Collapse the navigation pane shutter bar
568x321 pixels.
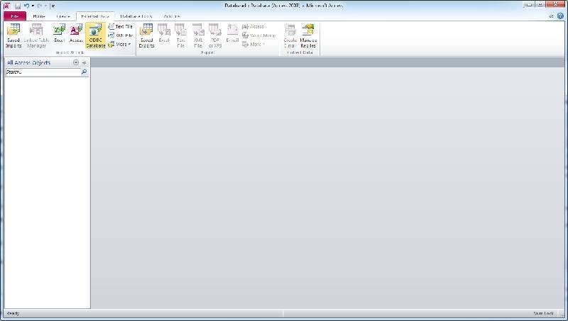(x=84, y=62)
